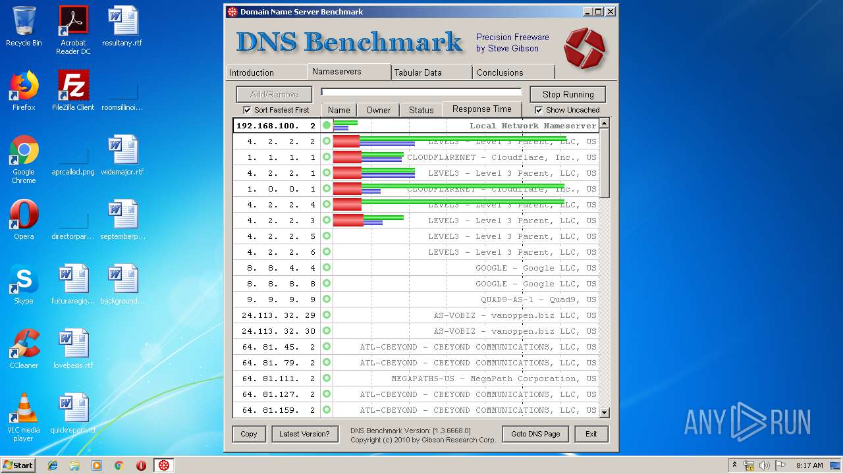
Task: Click Goto DNS Page button
Action: 535,434
